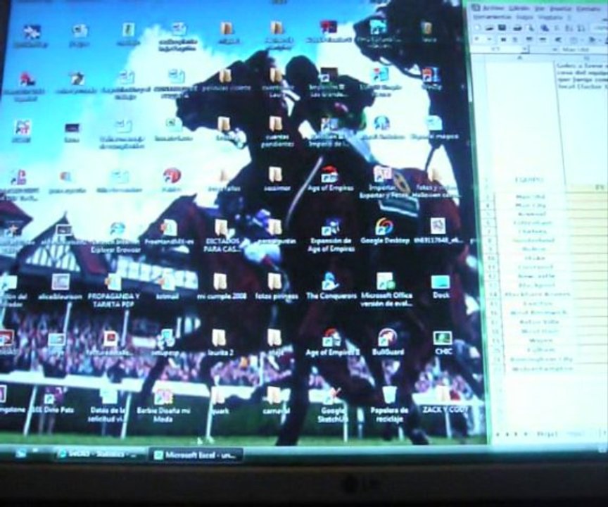The image size is (608, 507).
Task: Select the quark folder icon
Action: pyautogui.click(x=220, y=401)
